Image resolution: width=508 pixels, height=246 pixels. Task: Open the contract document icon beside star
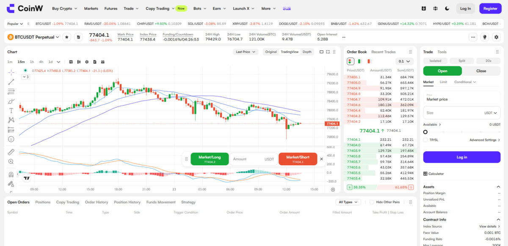(78, 37)
